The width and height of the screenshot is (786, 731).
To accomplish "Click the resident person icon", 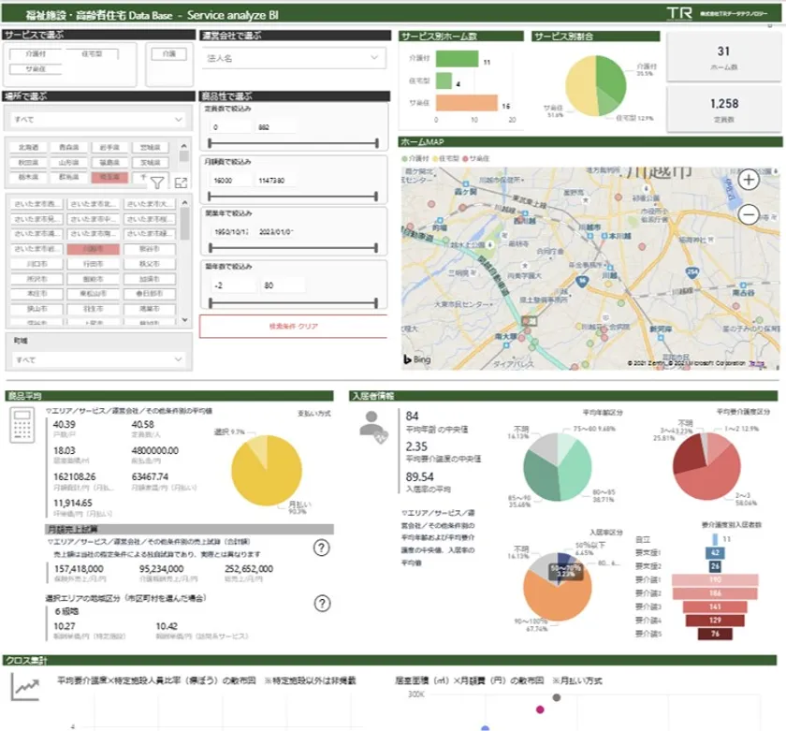I will point(373,428).
